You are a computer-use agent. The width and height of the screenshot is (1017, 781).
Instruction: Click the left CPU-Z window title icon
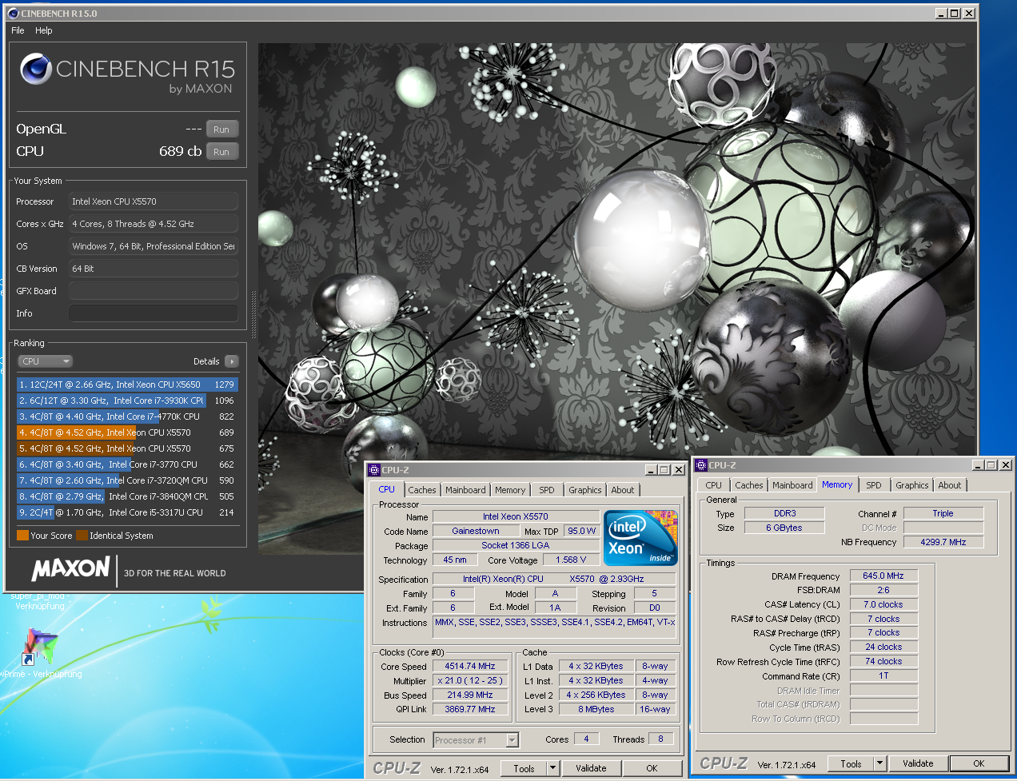tap(373, 470)
